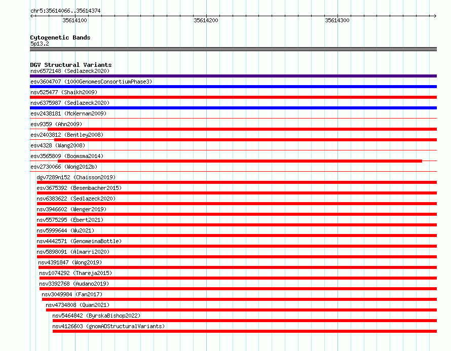This screenshot has width=451, height=351.
Task: Click the red bar under nsv3946602
Action: pyautogui.click(x=237, y=214)
